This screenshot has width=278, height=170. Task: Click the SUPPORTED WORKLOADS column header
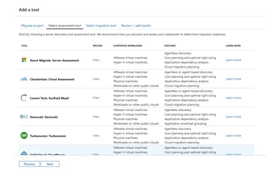coord(127,45)
